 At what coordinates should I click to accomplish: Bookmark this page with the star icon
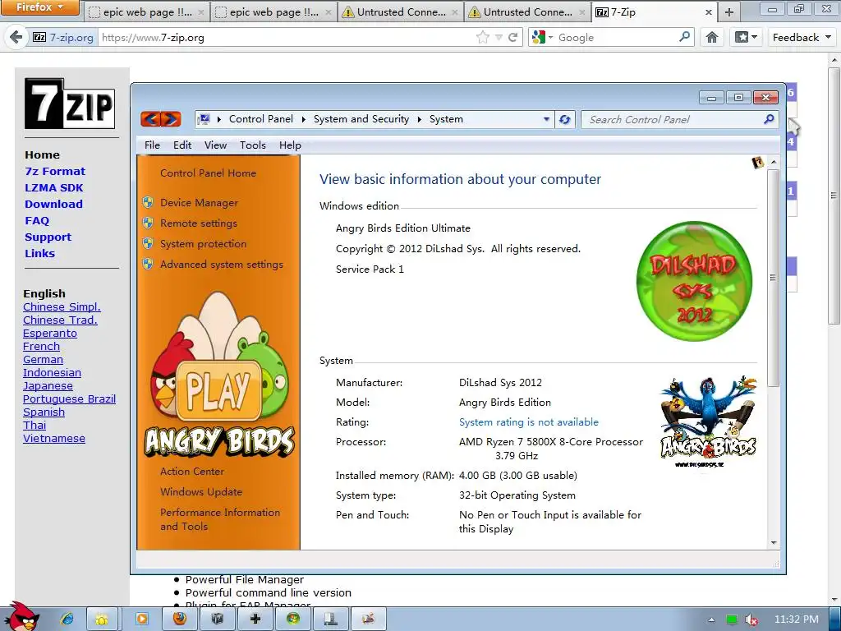(x=483, y=37)
